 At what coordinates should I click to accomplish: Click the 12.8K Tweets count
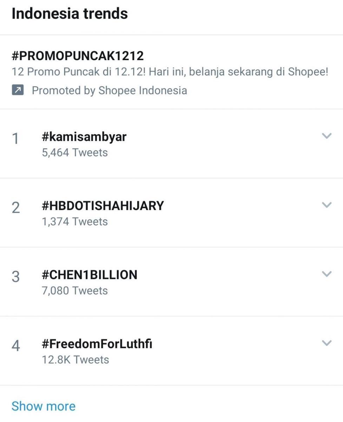[x=75, y=359]
